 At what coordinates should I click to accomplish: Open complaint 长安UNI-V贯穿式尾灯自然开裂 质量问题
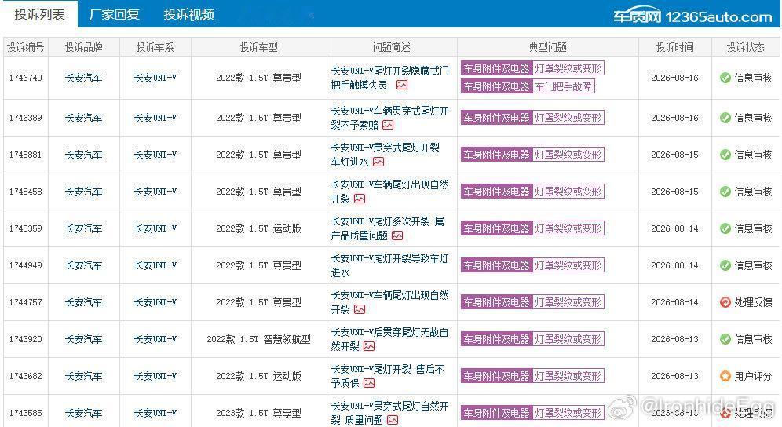(389, 413)
